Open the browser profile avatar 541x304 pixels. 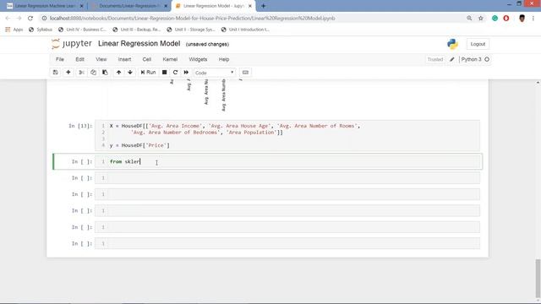522,19
